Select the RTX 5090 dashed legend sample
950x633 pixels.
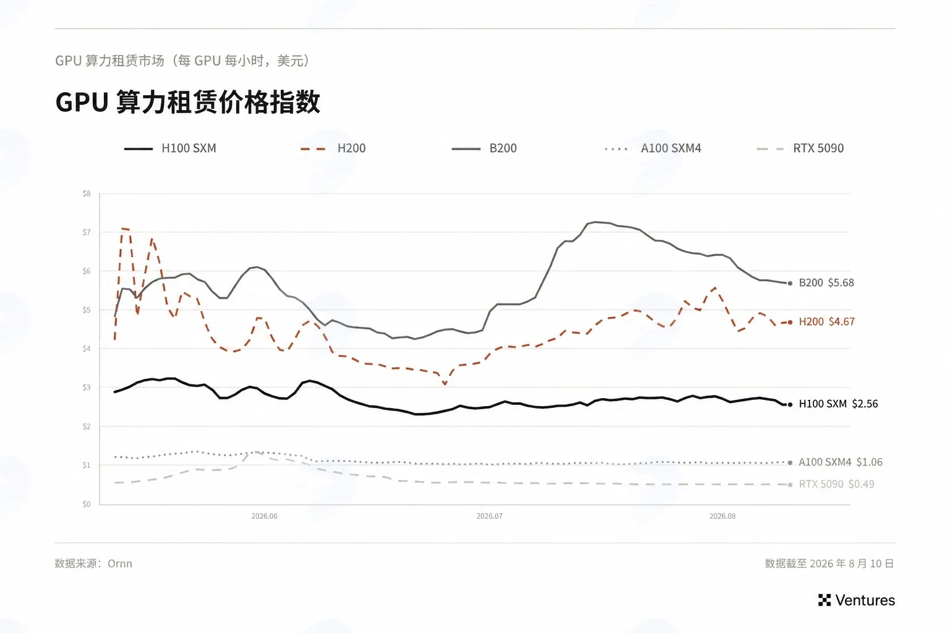pos(770,149)
